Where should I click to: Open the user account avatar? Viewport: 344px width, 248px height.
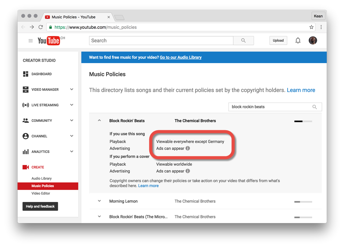pyautogui.click(x=313, y=41)
